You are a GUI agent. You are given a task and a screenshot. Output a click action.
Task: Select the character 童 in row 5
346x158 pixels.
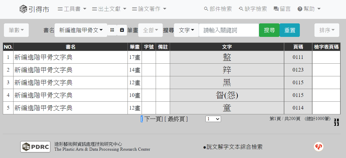[227, 108]
